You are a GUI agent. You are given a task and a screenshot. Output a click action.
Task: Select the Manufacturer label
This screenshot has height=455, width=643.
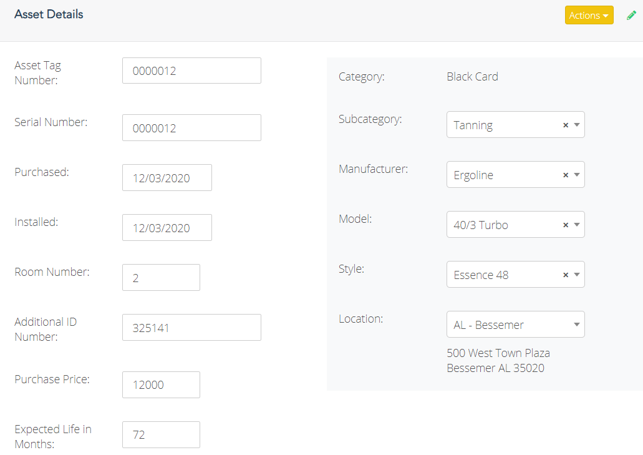(373, 169)
